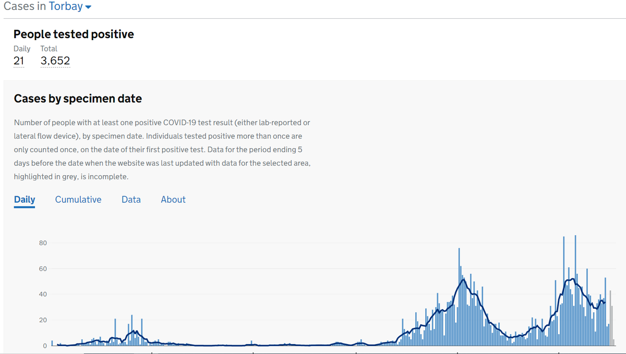The image size is (626, 354).
Task: Click the Daily label above 21
Action: (x=22, y=48)
